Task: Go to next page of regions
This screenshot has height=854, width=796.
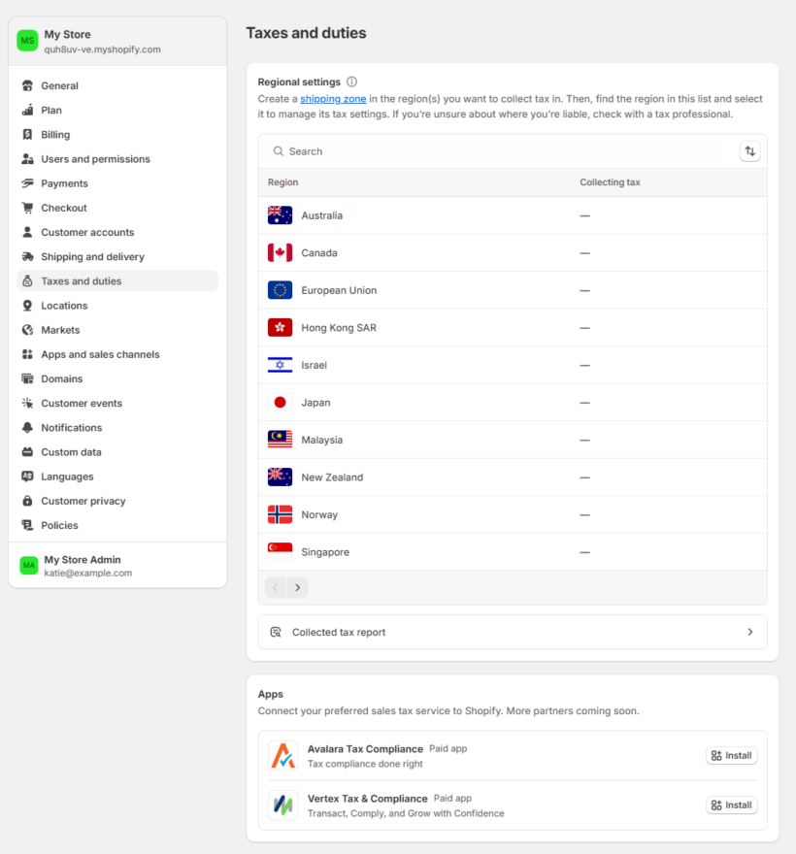Action: (x=297, y=587)
